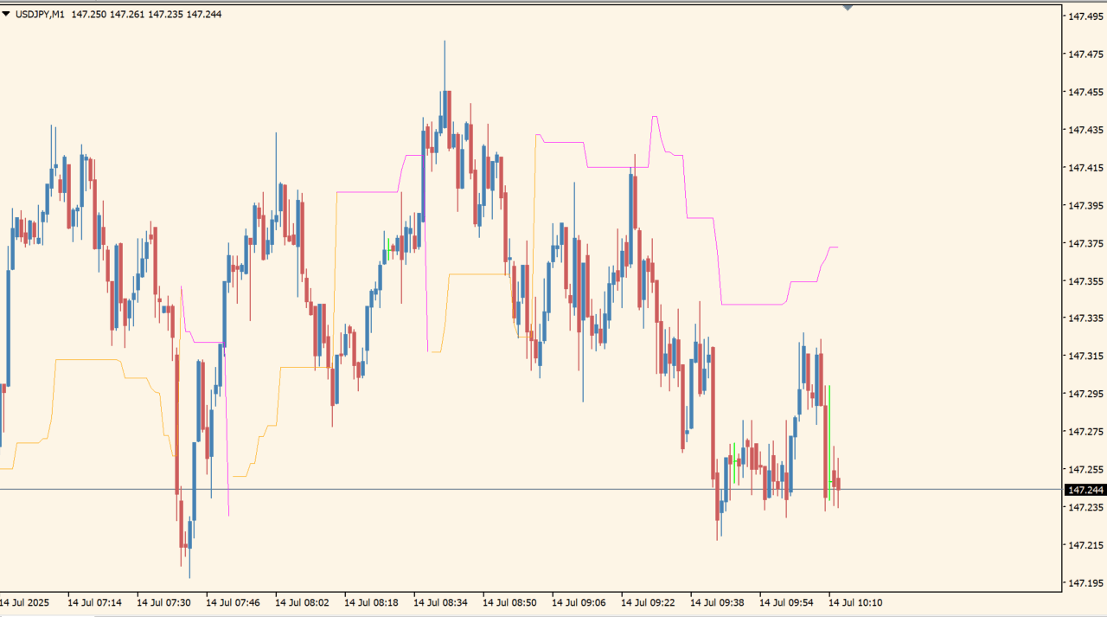This screenshot has height=617, width=1107.
Task: Click time axis label 14 Jul 08:50
Action: coord(509,601)
